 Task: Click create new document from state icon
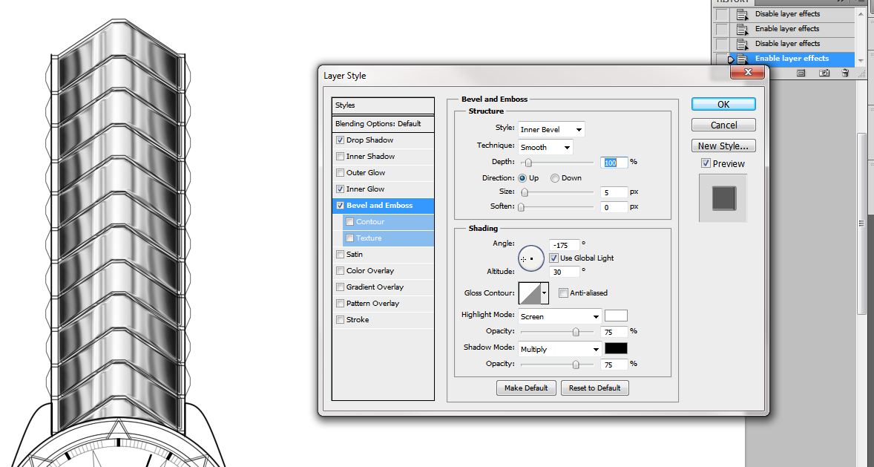tap(801, 73)
